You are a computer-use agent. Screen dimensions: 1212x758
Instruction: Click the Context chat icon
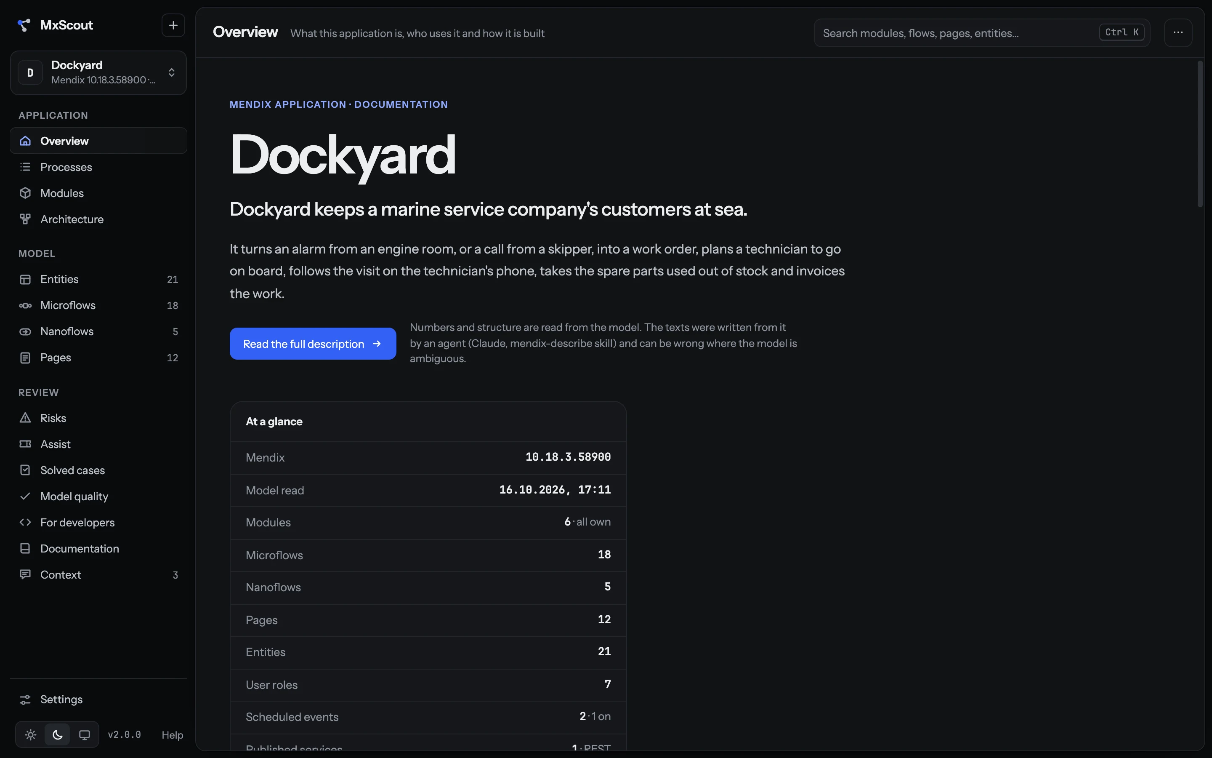tap(25, 574)
